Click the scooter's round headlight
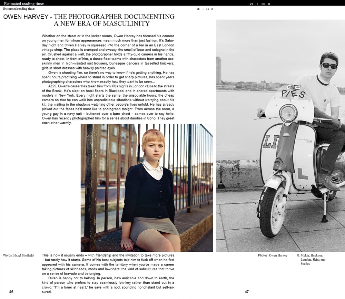 [x=288, y=113]
